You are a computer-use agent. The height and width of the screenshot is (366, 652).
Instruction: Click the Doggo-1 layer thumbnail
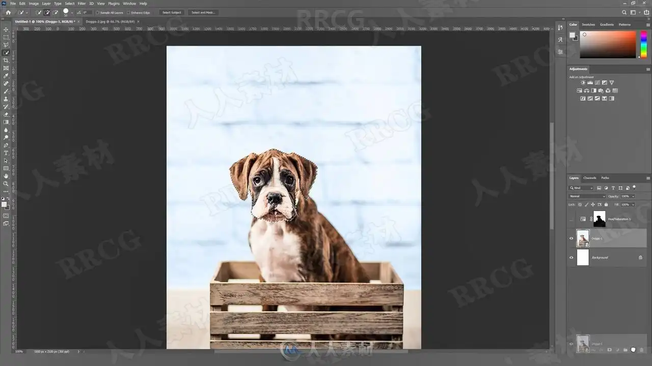tap(583, 238)
